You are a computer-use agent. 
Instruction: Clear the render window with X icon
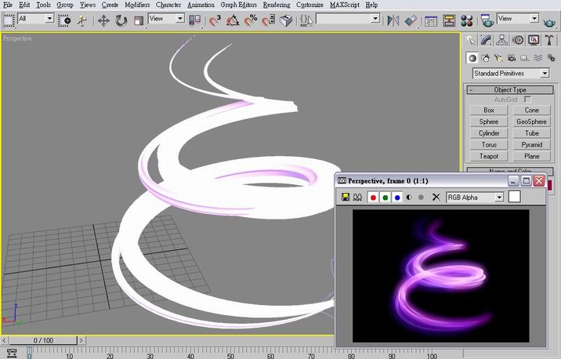point(436,198)
